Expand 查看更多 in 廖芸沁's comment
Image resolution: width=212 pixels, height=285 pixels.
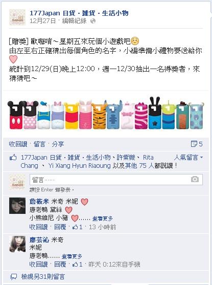point(72,256)
